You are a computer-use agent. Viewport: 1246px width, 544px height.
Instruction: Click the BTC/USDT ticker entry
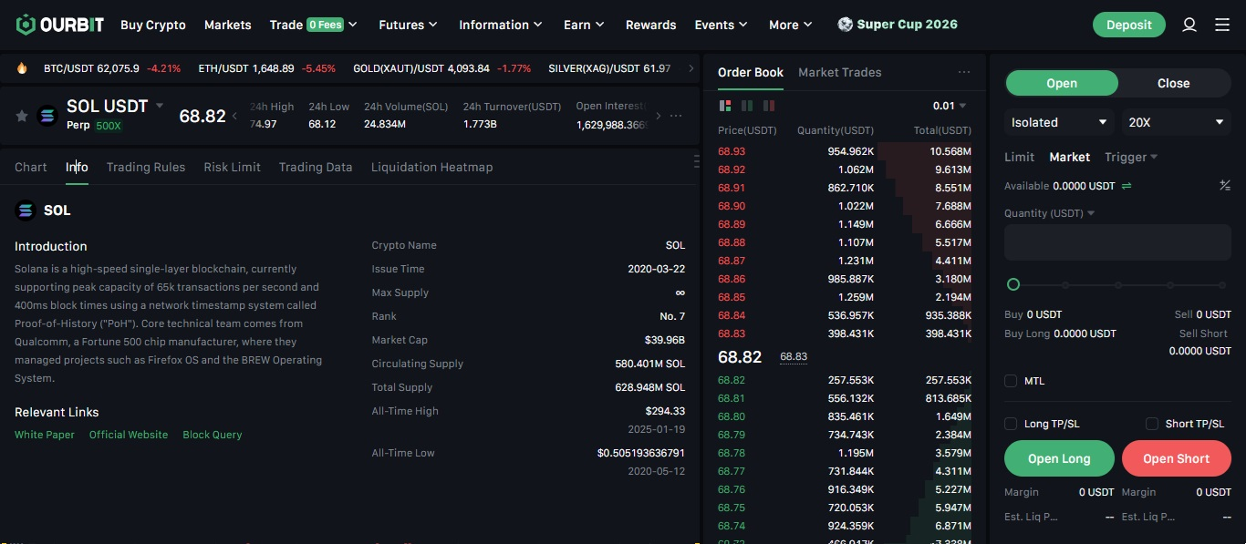pos(112,68)
